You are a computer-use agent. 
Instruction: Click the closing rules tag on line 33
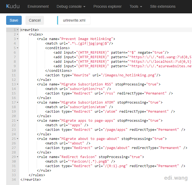pos(37,175)
